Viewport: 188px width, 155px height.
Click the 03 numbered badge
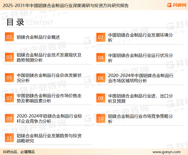point(9,58)
